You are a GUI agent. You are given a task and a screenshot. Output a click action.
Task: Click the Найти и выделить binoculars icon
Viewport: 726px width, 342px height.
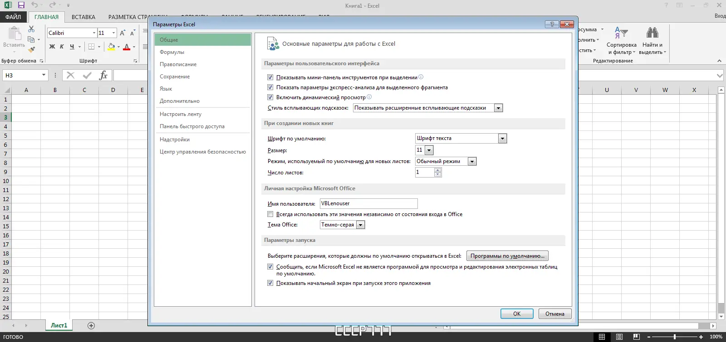pyautogui.click(x=652, y=33)
